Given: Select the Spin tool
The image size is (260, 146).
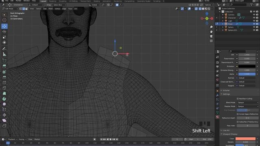Looking at the screenshot, I should (x=4, y=99).
